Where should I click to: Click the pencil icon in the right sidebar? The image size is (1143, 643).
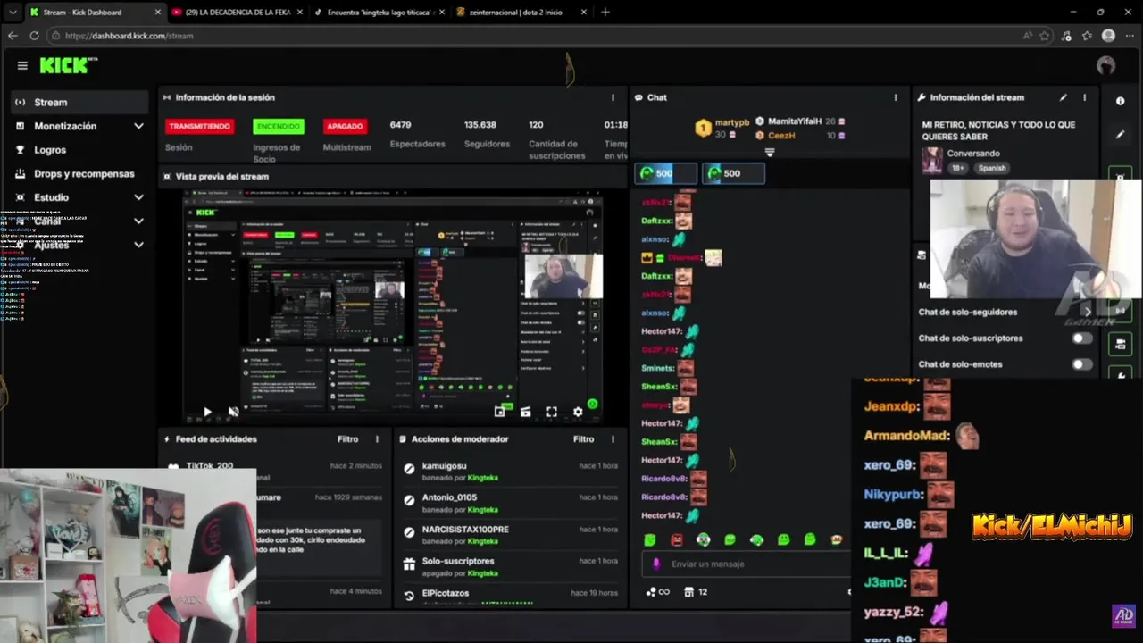pyautogui.click(x=1120, y=135)
